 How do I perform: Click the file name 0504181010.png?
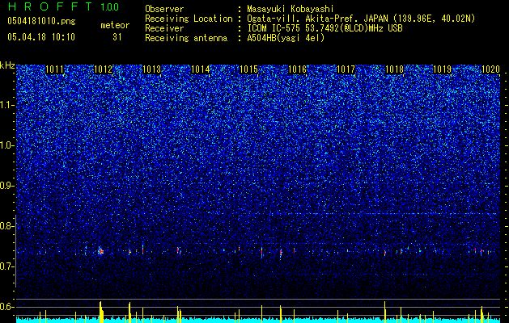41,22
